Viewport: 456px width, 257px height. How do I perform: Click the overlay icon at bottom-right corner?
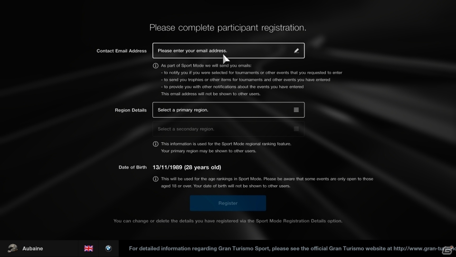click(448, 250)
